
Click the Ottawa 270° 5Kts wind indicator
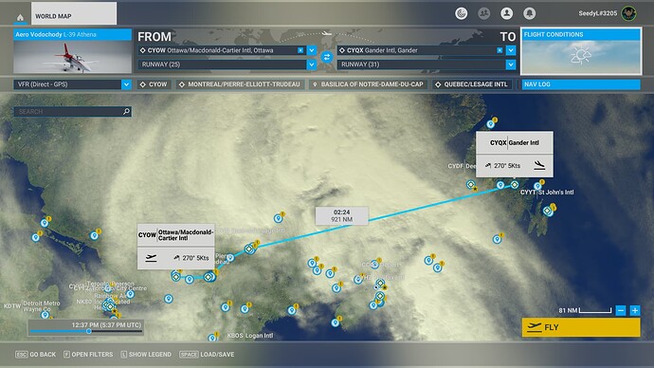pyautogui.click(x=191, y=258)
